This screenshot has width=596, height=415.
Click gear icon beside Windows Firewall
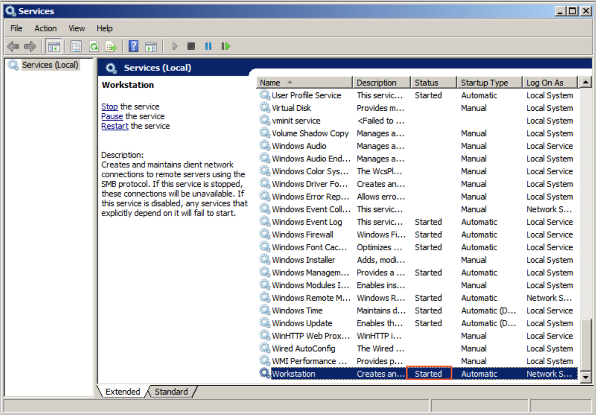tap(265, 234)
